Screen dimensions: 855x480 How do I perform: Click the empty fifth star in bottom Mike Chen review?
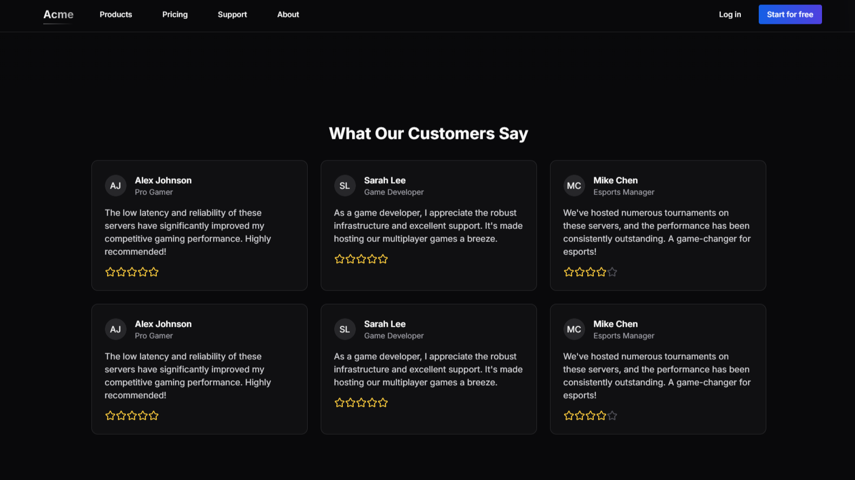612,416
